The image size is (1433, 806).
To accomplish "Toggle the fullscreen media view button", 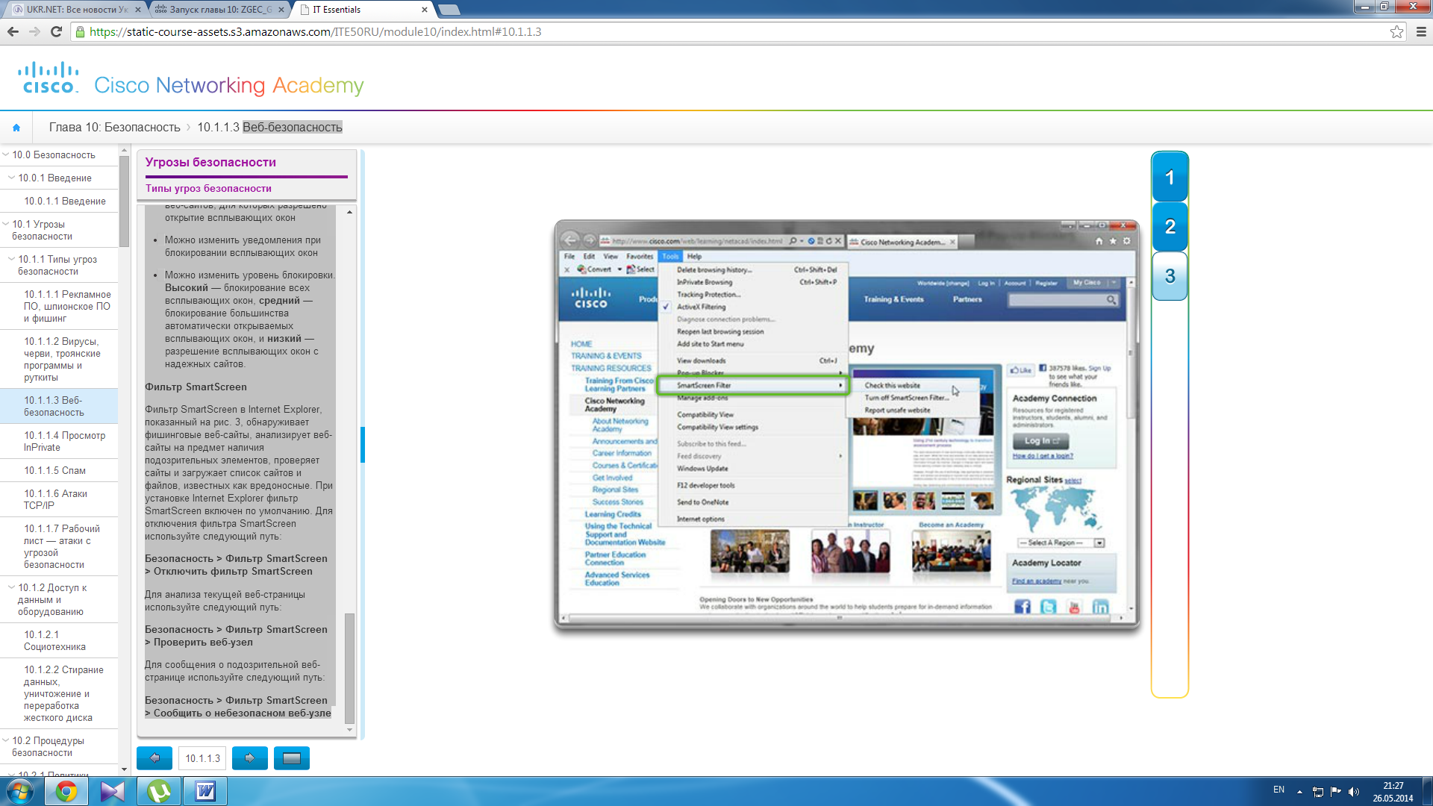I will 292,758.
